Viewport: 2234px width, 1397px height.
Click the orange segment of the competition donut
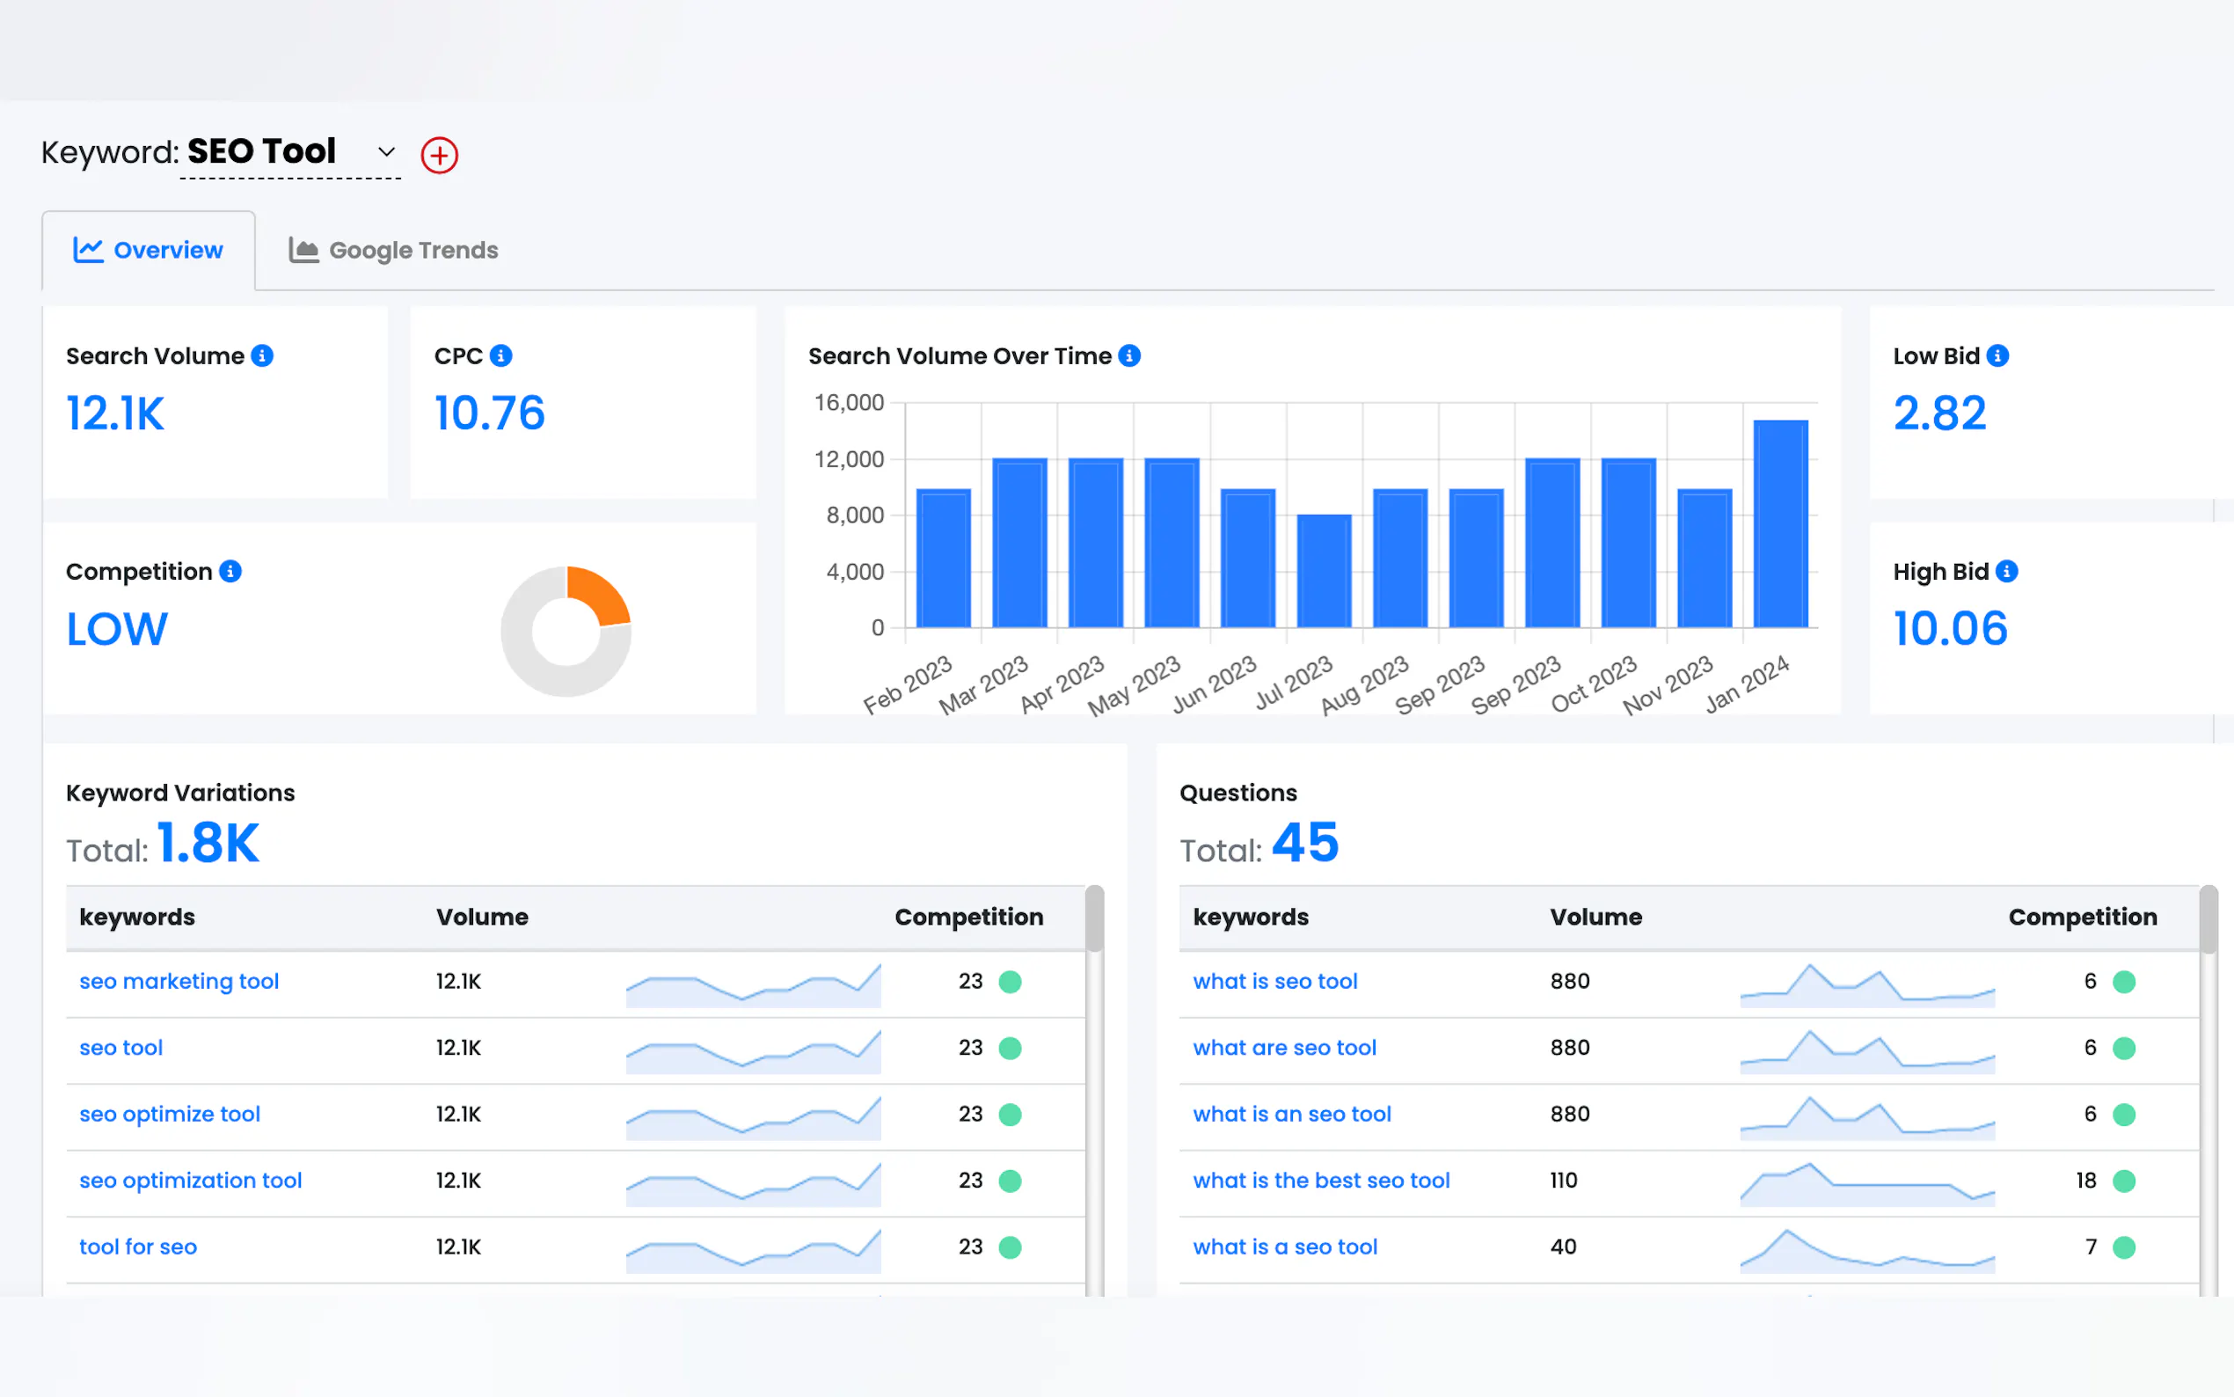point(601,593)
